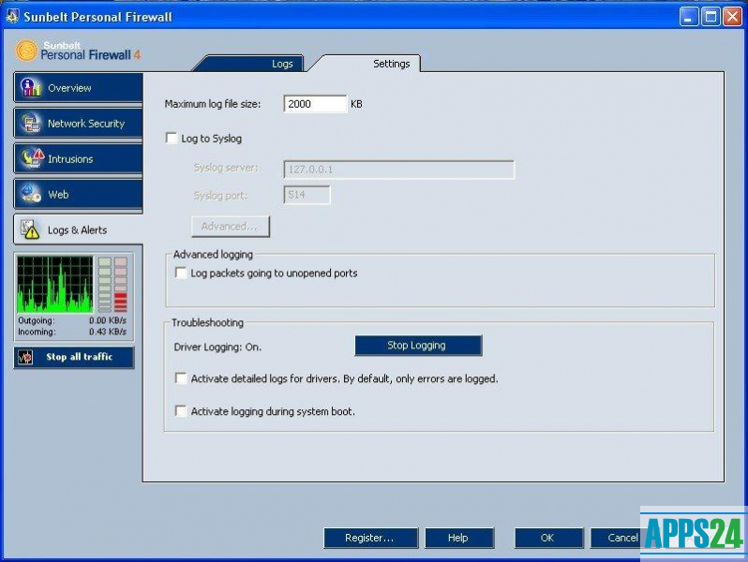Viewport: 748px width, 562px height.
Task: Switch to the Logs tab
Action: tap(281, 64)
